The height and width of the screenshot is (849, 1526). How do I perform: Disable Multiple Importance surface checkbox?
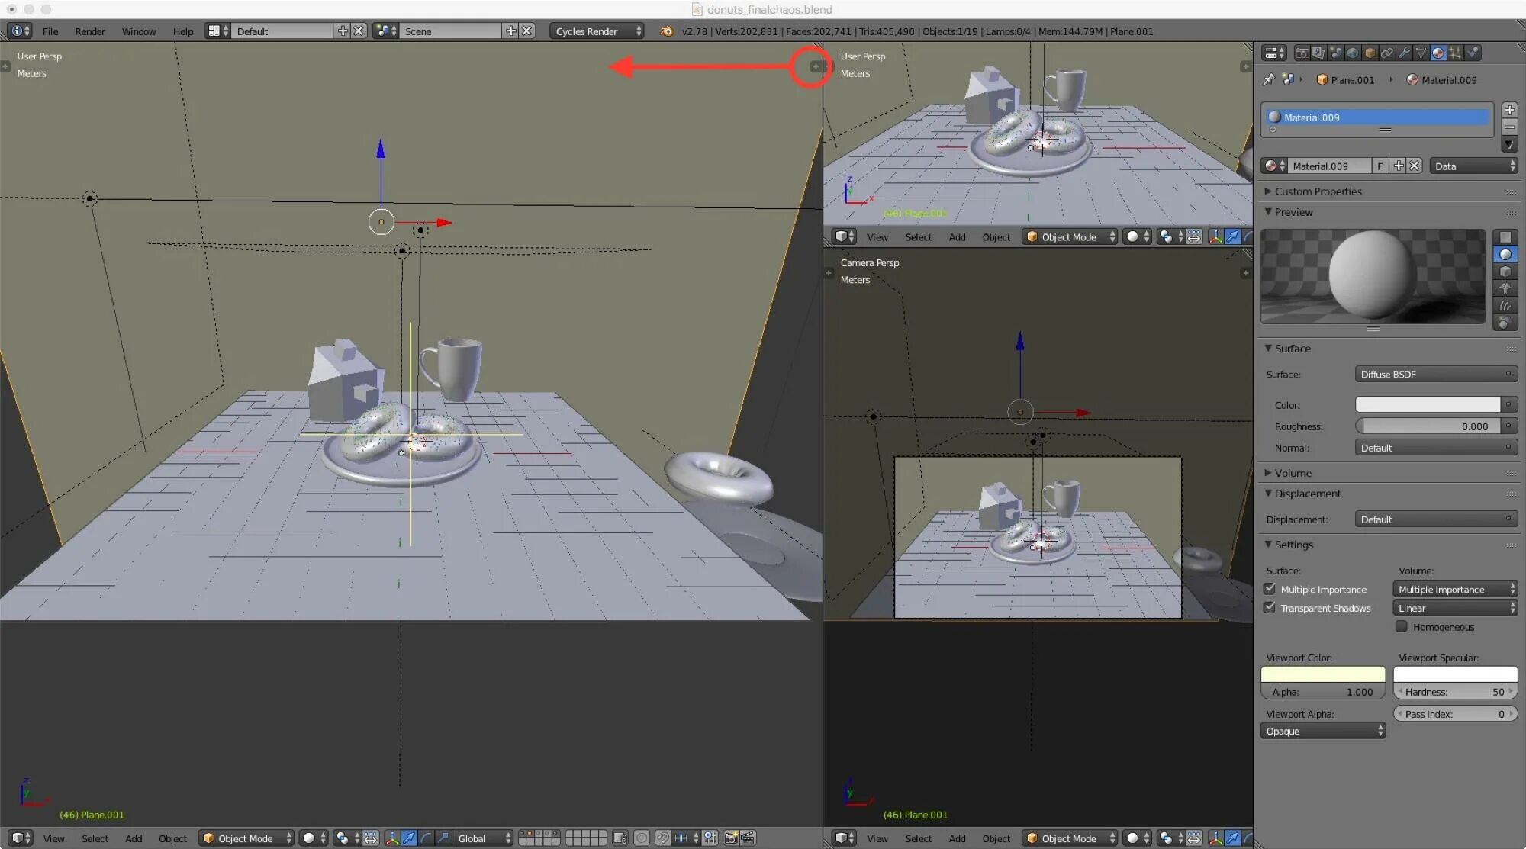1270,589
